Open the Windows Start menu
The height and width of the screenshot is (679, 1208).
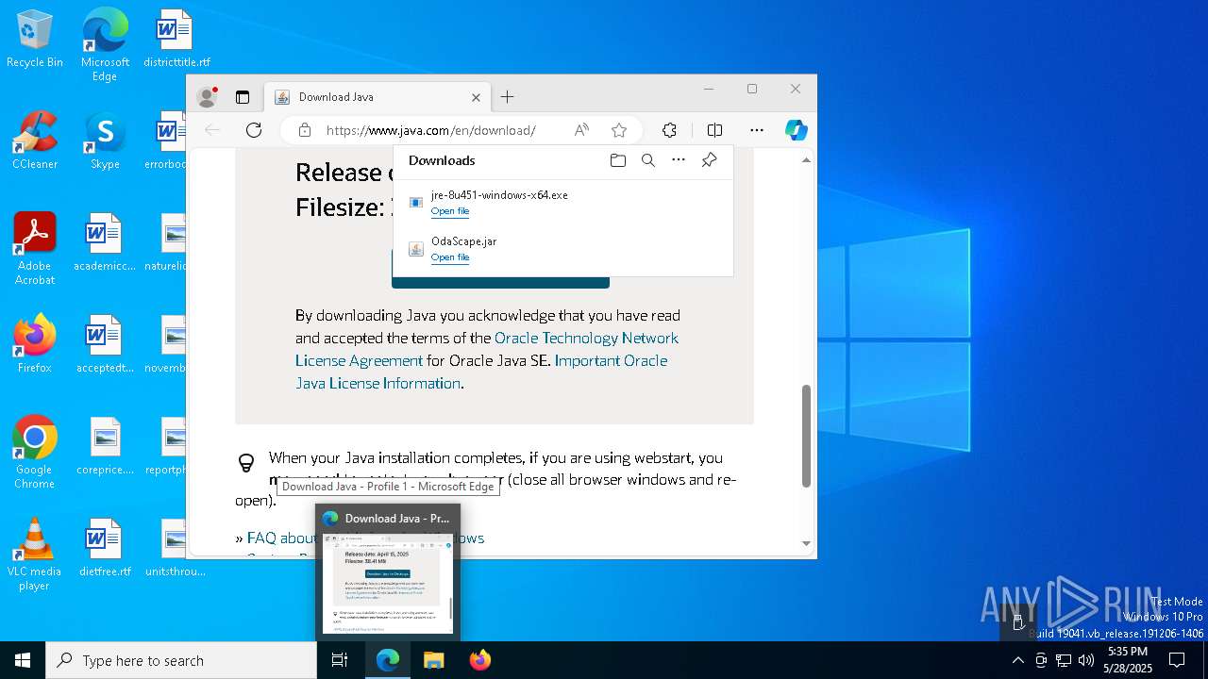click(x=23, y=660)
